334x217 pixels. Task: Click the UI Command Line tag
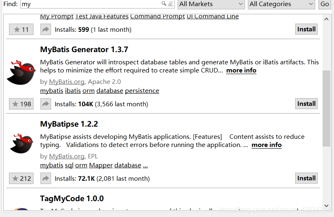point(213,16)
